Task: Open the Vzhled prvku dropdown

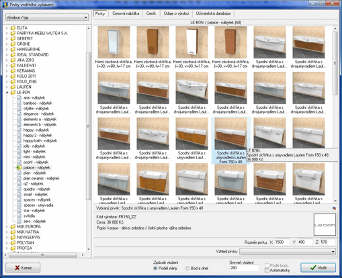Action: (288, 252)
